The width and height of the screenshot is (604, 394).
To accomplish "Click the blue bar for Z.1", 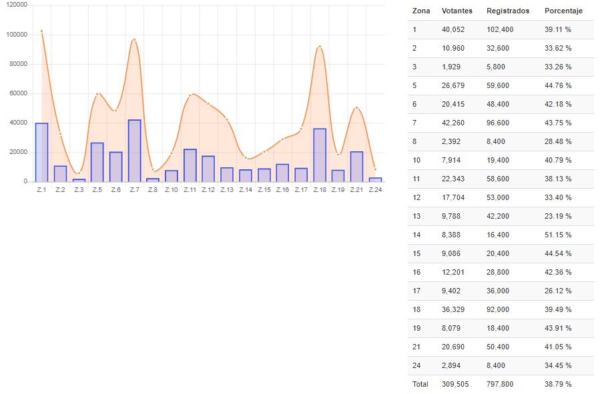I will tap(41, 152).
